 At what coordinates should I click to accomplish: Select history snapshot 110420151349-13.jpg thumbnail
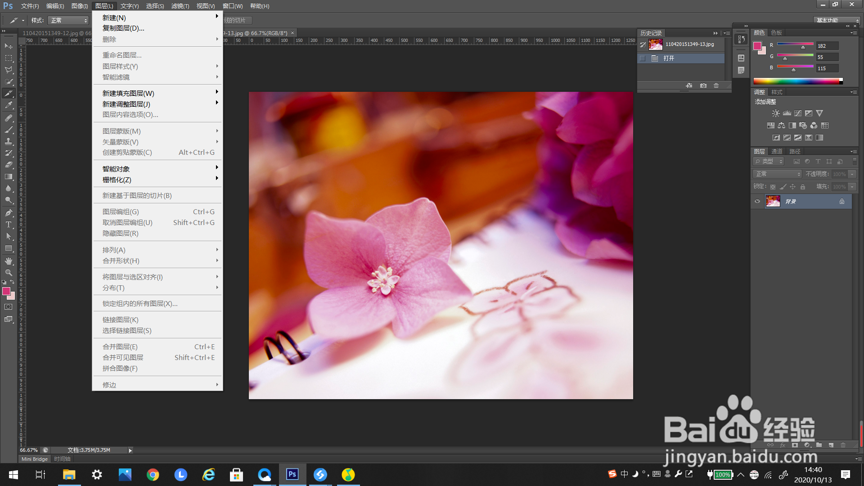(656, 45)
